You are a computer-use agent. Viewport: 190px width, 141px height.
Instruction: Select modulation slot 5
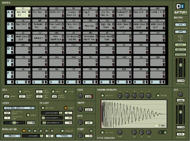point(47,131)
